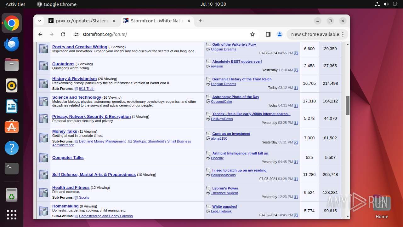Go to last post arrow for Guns as an investment
Viewport: 403px width, 227px height.
(x=296, y=143)
